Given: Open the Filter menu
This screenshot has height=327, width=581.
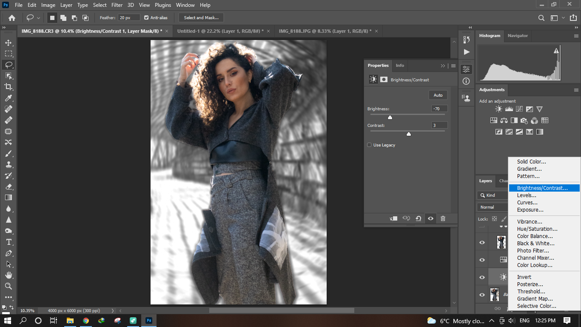Looking at the screenshot, I should tap(117, 5).
